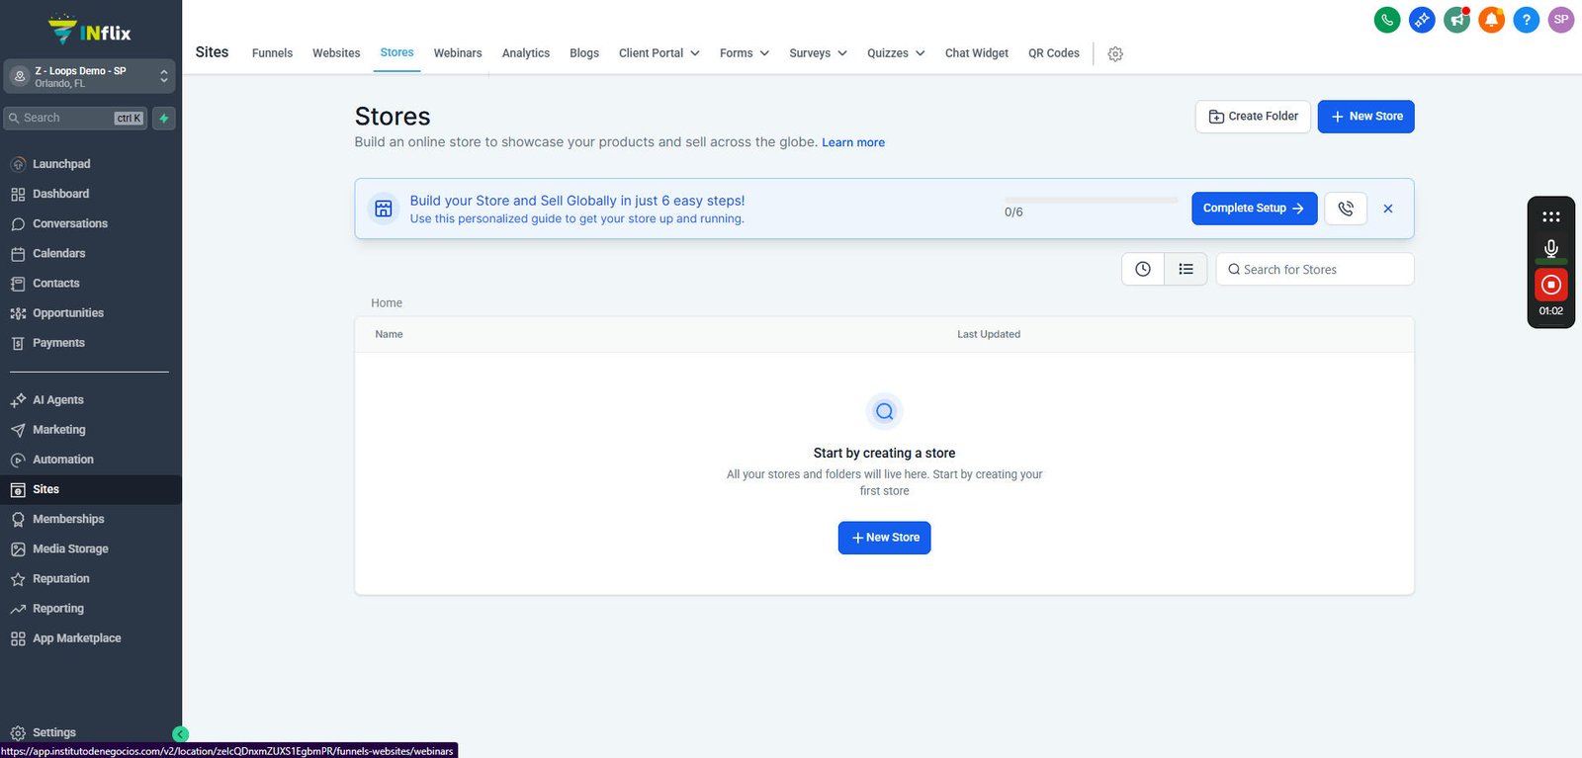Screen dimensions: 1582x758
Task: Click the Complete Setup button
Action: (x=1254, y=209)
